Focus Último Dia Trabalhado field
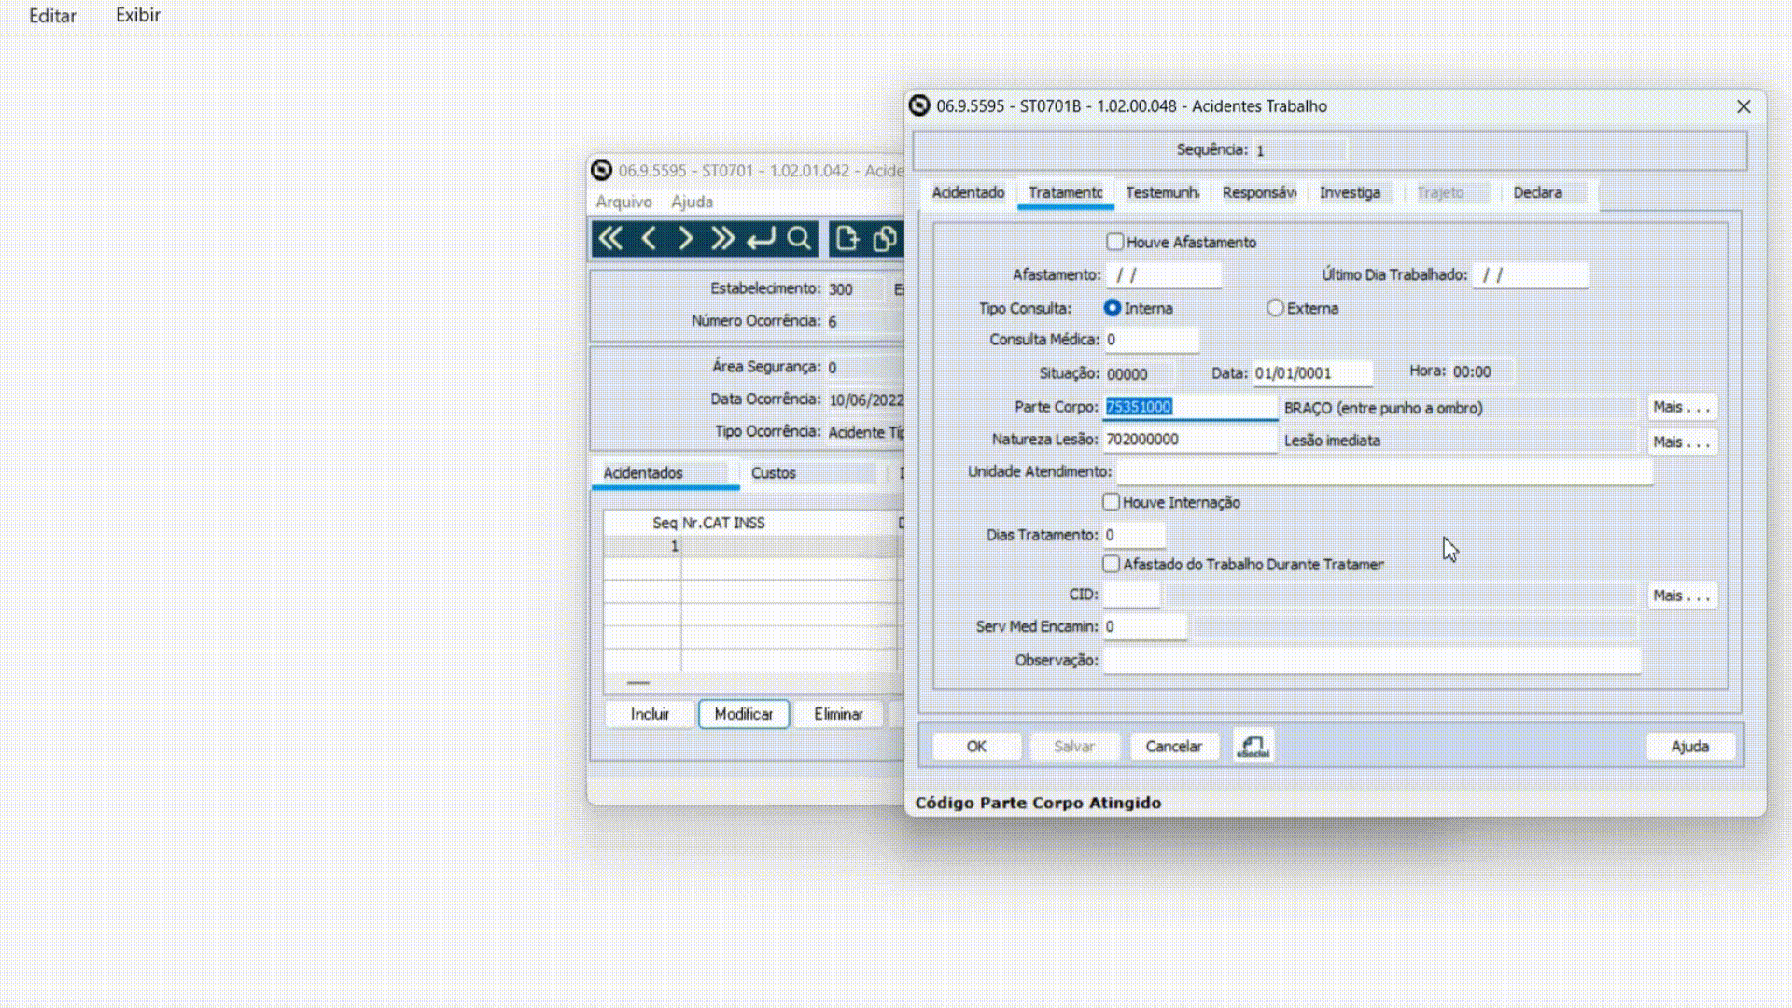 pyautogui.click(x=1530, y=275)
